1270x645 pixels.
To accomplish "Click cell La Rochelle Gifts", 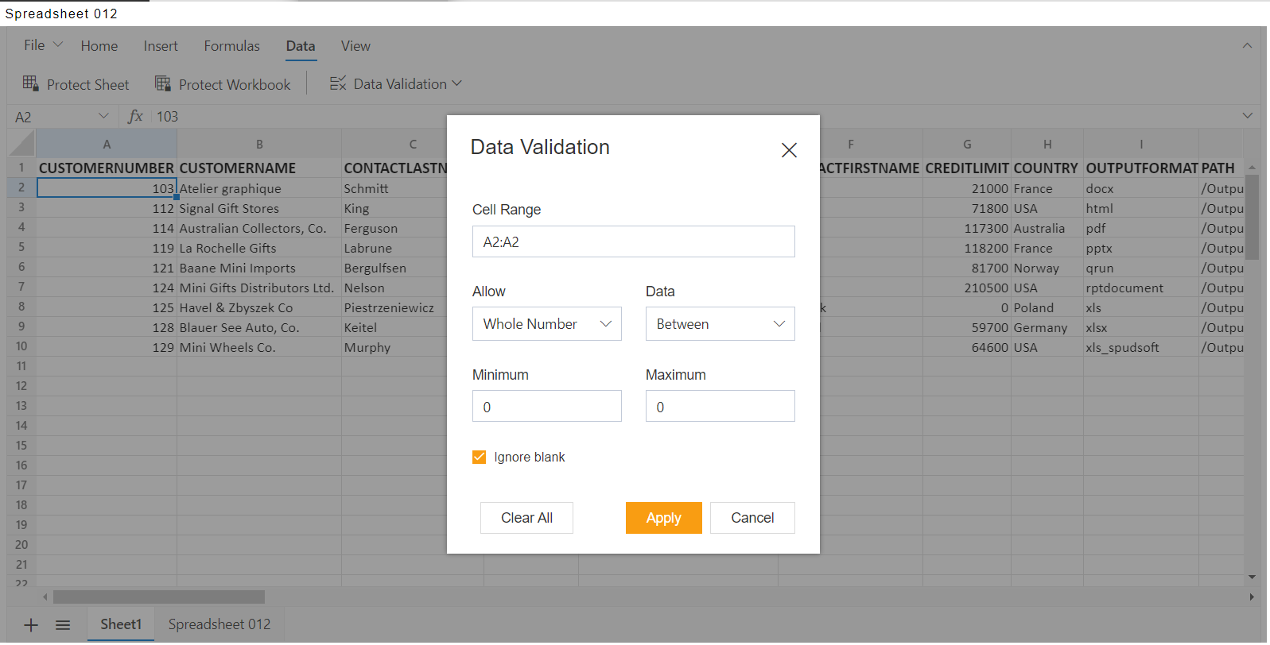I will [259, 248].
